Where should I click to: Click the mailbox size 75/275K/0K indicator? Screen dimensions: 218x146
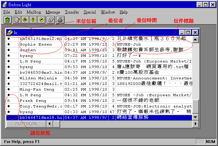[26, 124]
